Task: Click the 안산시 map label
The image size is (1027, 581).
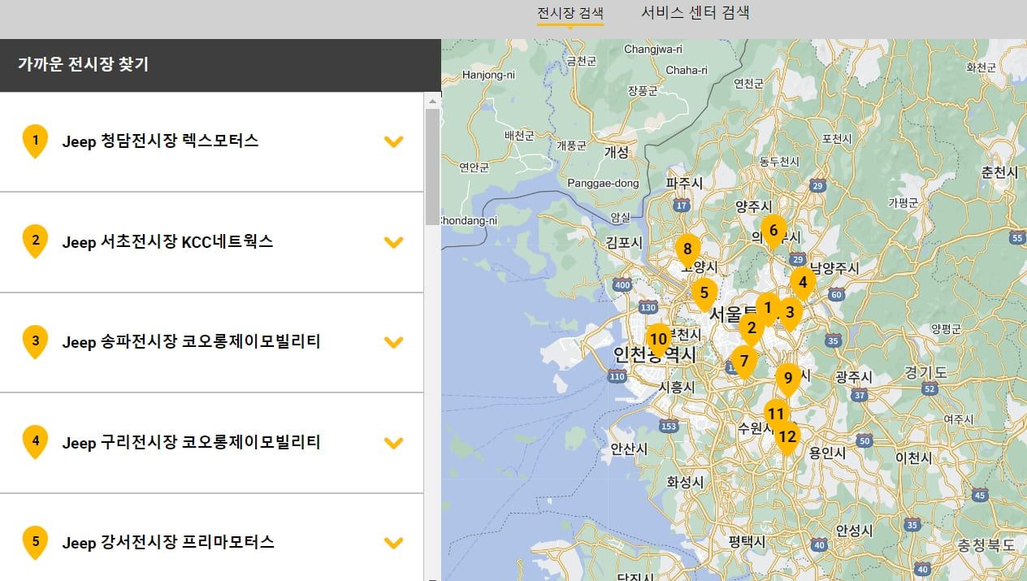Action: pos(629,449)
